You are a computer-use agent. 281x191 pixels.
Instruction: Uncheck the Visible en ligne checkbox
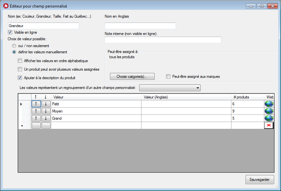click(10, 32)
